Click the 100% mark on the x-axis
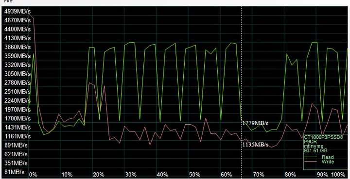Viewport: 350px width, 179px height. [338, 174]
